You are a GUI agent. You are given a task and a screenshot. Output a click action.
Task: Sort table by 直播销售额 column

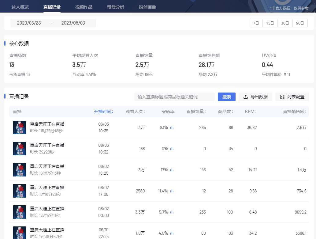coord(294,112)
